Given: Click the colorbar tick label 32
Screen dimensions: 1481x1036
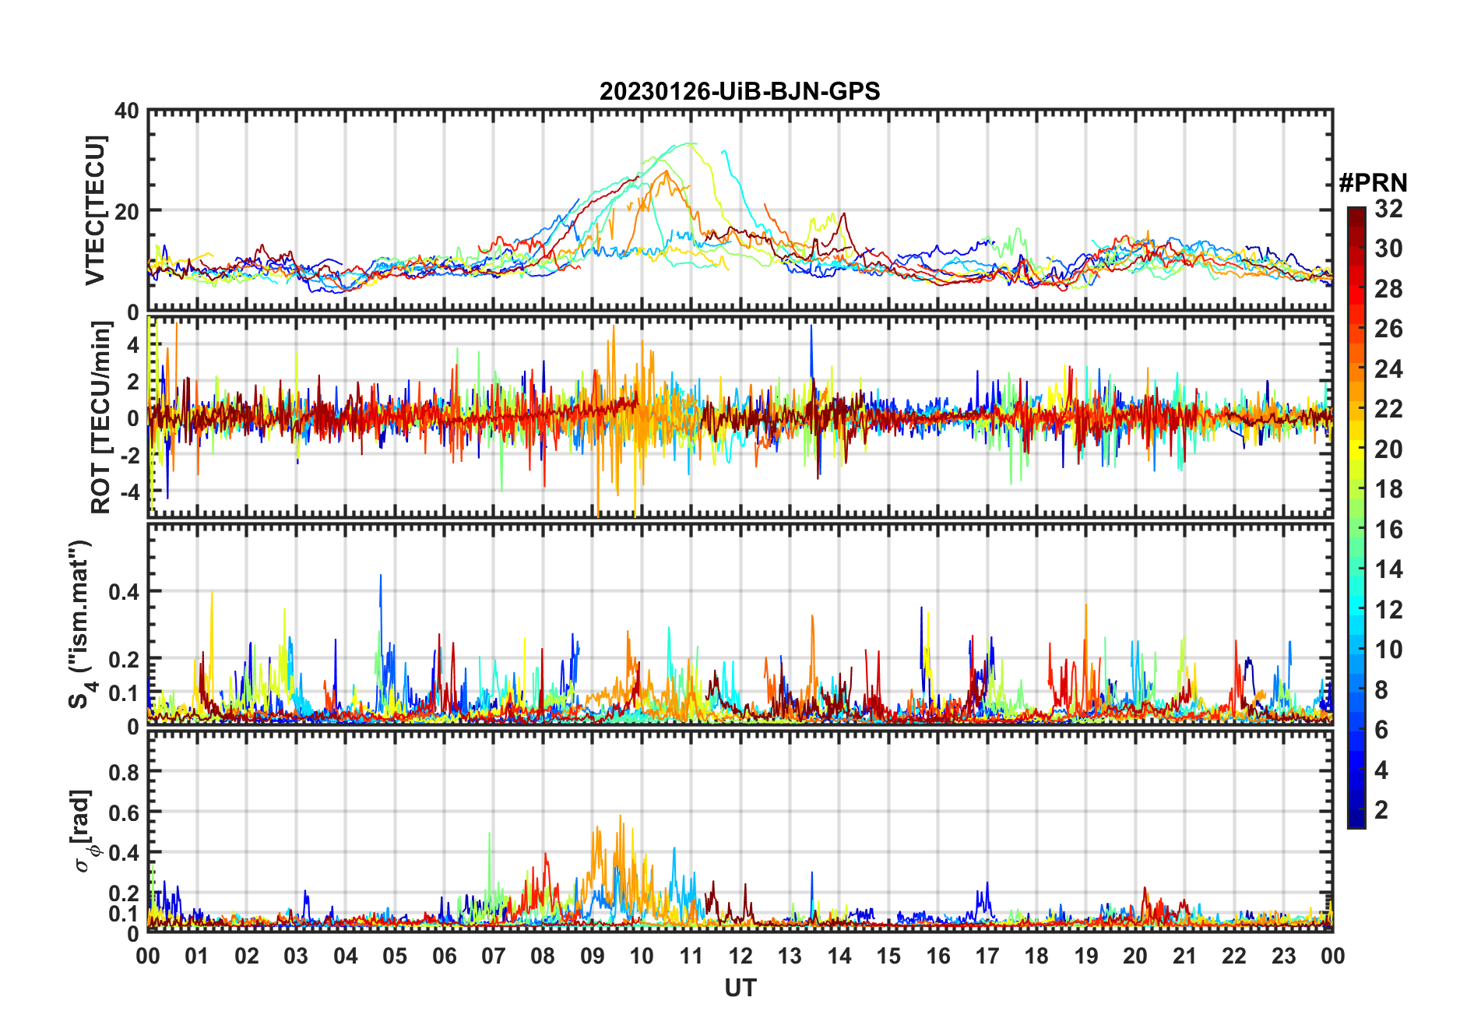Looking at the screenshot, I should 1388,209.
